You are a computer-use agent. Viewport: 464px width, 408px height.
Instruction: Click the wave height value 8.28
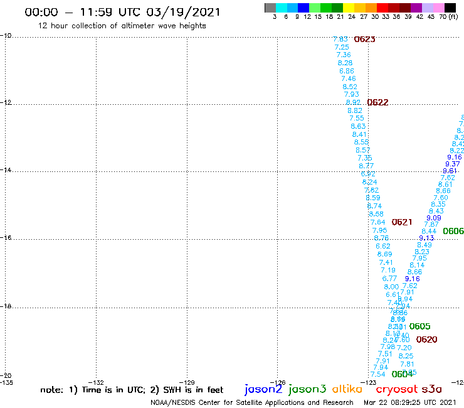pos(345,63)
